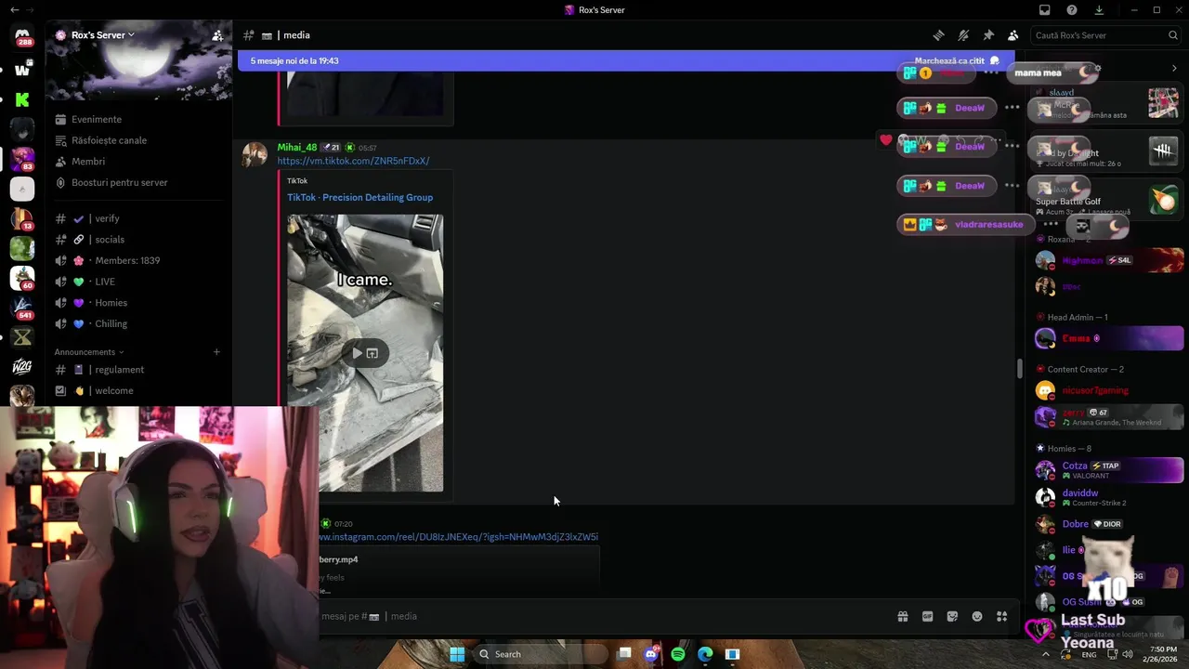Open Spotify from the taskbar
The height and width of the screenshot is (669, 1189).
pyautogui.click(x=678, y=654)
